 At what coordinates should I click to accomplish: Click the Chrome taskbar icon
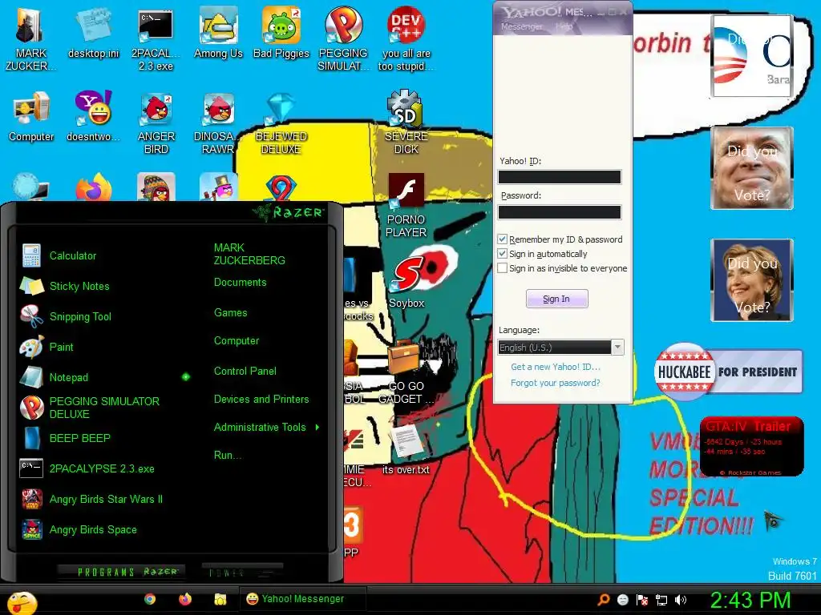pos(150,599)
